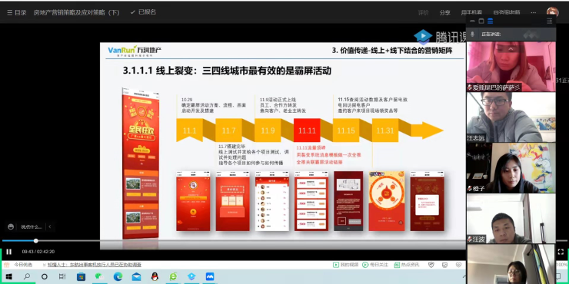The image size is (569, 284).
Task: Open the three-dot more options menu
Action: (533, 12)
